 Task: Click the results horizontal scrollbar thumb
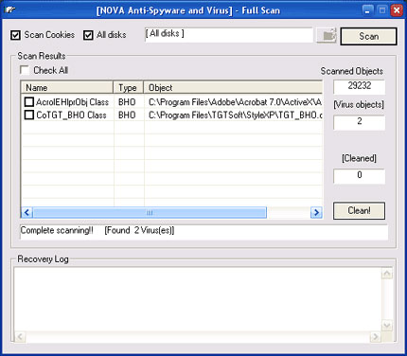[x=150, y=212]
